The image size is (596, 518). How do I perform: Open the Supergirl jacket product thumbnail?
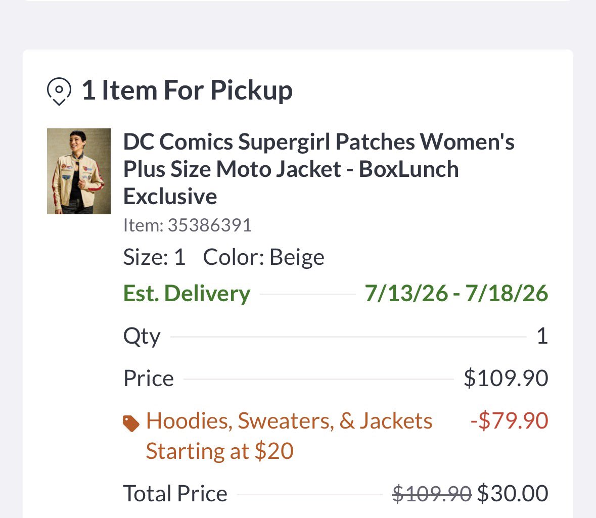pos(79,171)
